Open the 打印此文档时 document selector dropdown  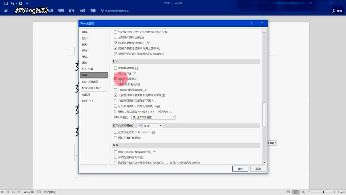[159, 125]
